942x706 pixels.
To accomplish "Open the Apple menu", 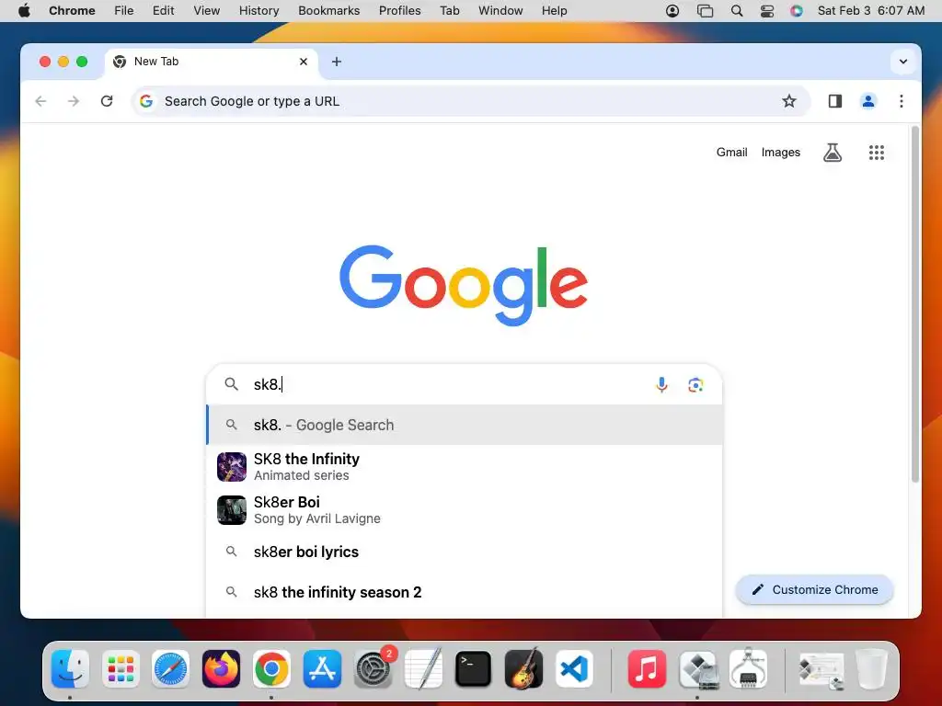I will click(24, 11).
